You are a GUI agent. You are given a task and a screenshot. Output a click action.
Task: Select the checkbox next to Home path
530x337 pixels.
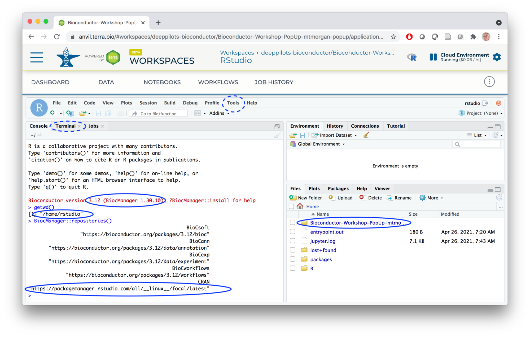click(x=291, y=206)
